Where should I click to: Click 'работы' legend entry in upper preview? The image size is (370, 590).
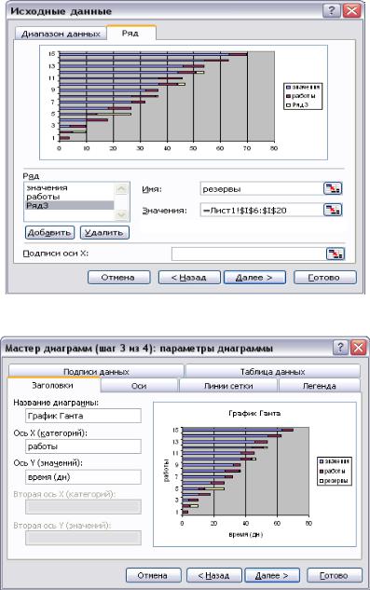(x=301, y=96)
